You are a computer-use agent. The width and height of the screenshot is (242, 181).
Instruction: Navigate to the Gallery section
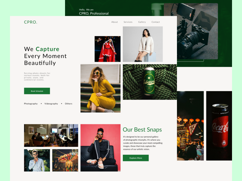click(x=142, y=22)
